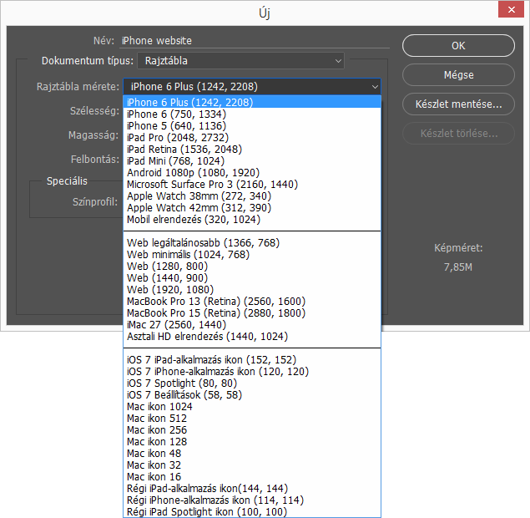Choose Apple Watch 42mm preset
Image resolution: width=530 pixels, height=518 pixels.
tap(252, 208)
